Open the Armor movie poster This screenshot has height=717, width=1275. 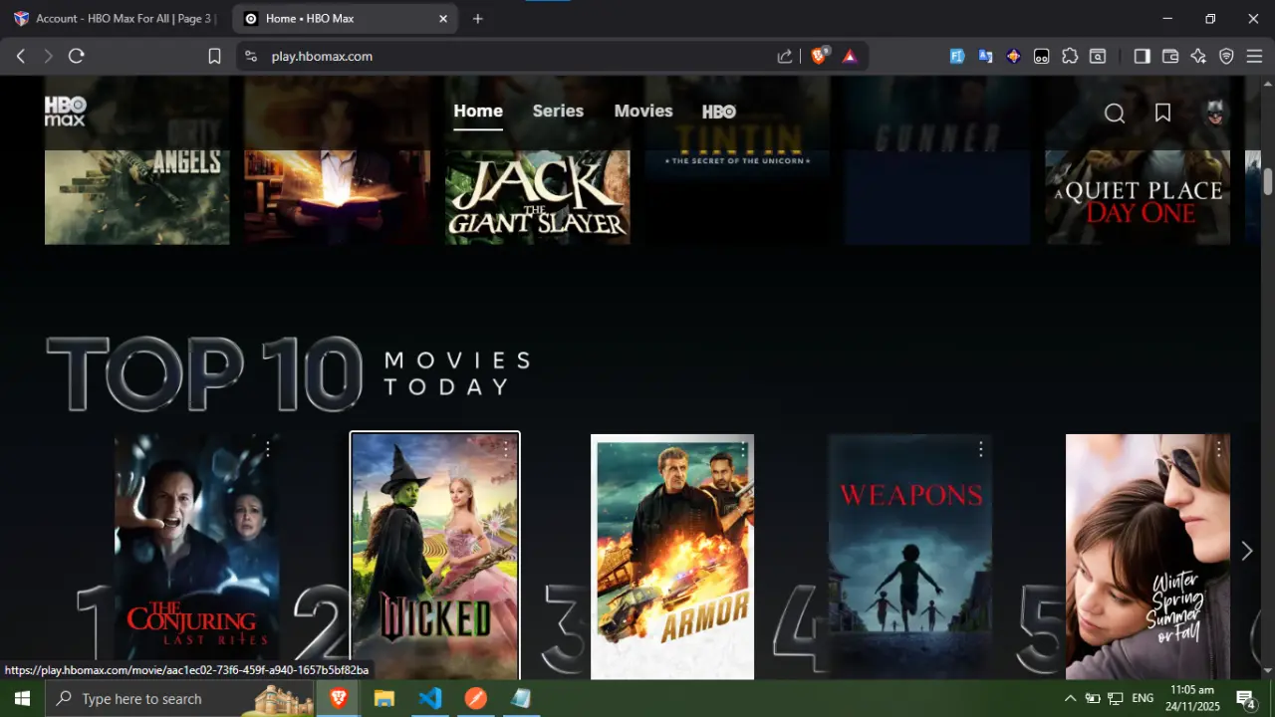pyautogui.click(x=672, y=557)
